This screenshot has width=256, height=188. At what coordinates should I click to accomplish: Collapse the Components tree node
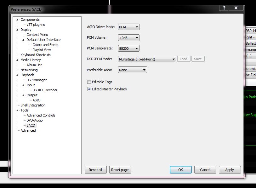pos(17,20)
